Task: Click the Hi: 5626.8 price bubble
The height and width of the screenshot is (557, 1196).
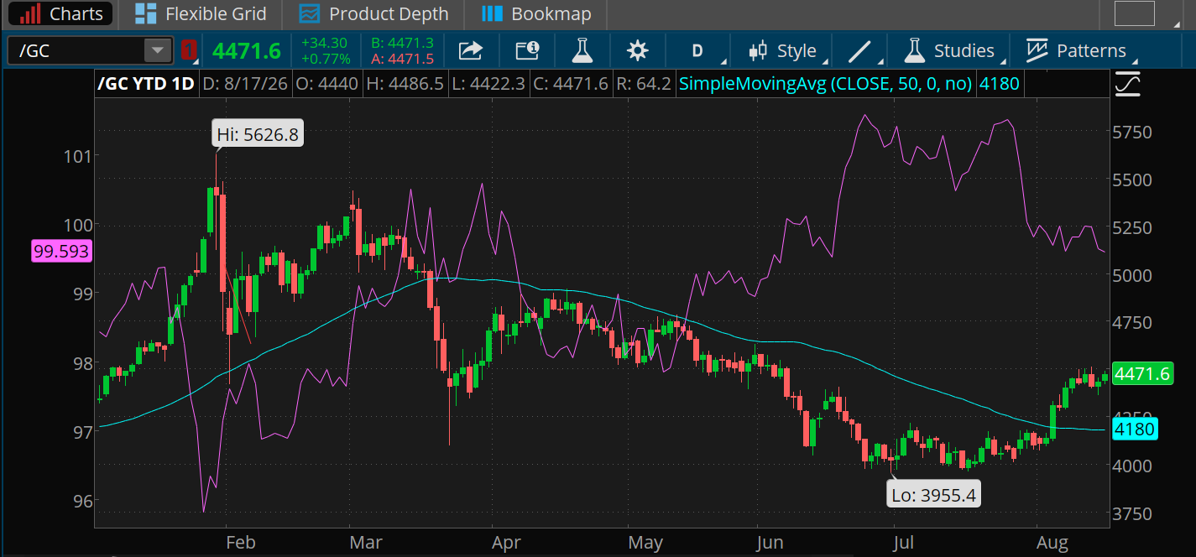Action: pos(259,134)
